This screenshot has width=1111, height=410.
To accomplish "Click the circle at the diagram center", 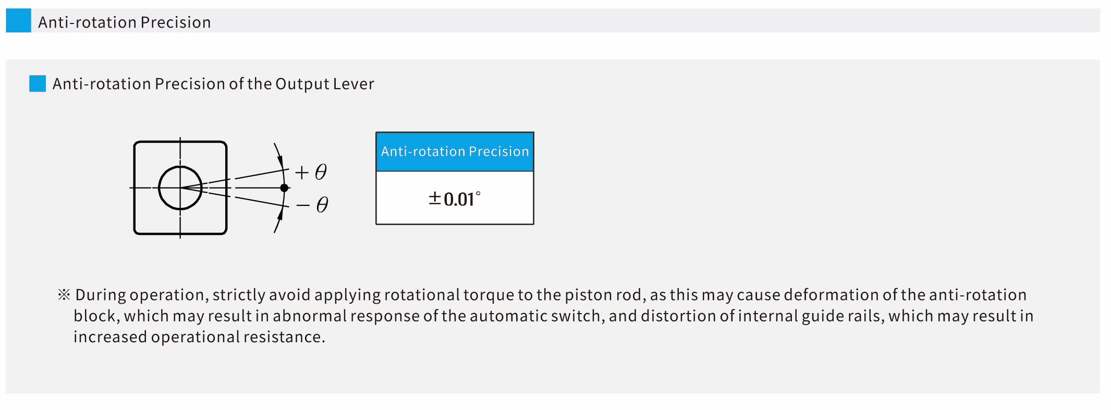I will (x=180, y=188).
